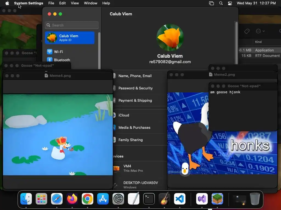Select the RTF Document row in Finder
The image size is (281, 210).
(260, 56)
